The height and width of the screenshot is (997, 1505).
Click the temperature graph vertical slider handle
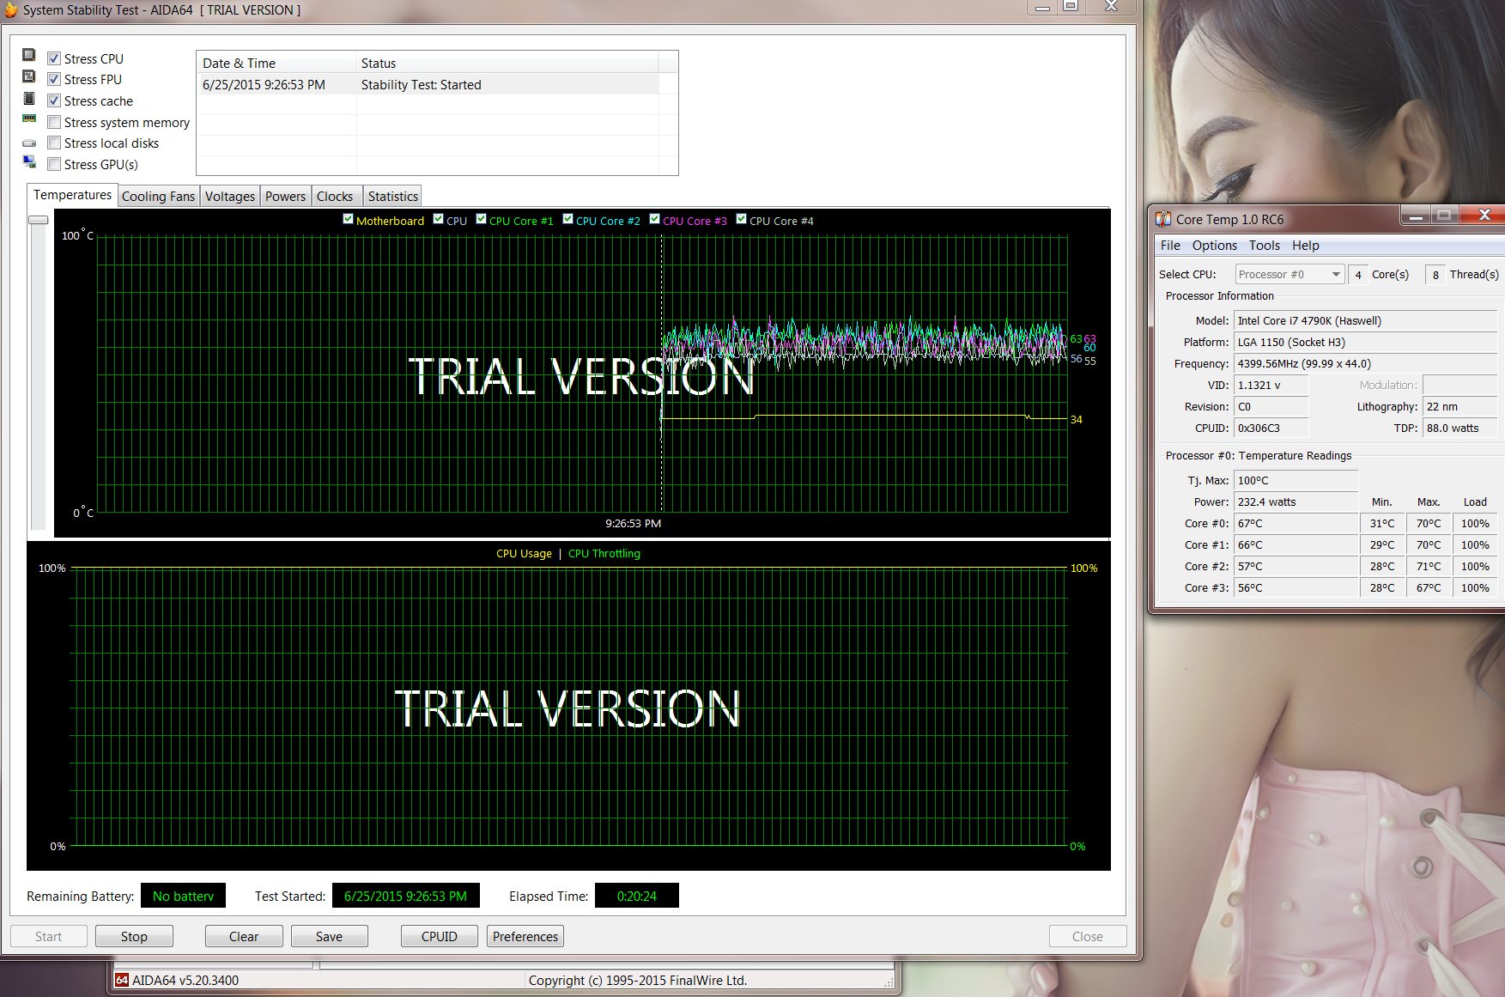38,220
